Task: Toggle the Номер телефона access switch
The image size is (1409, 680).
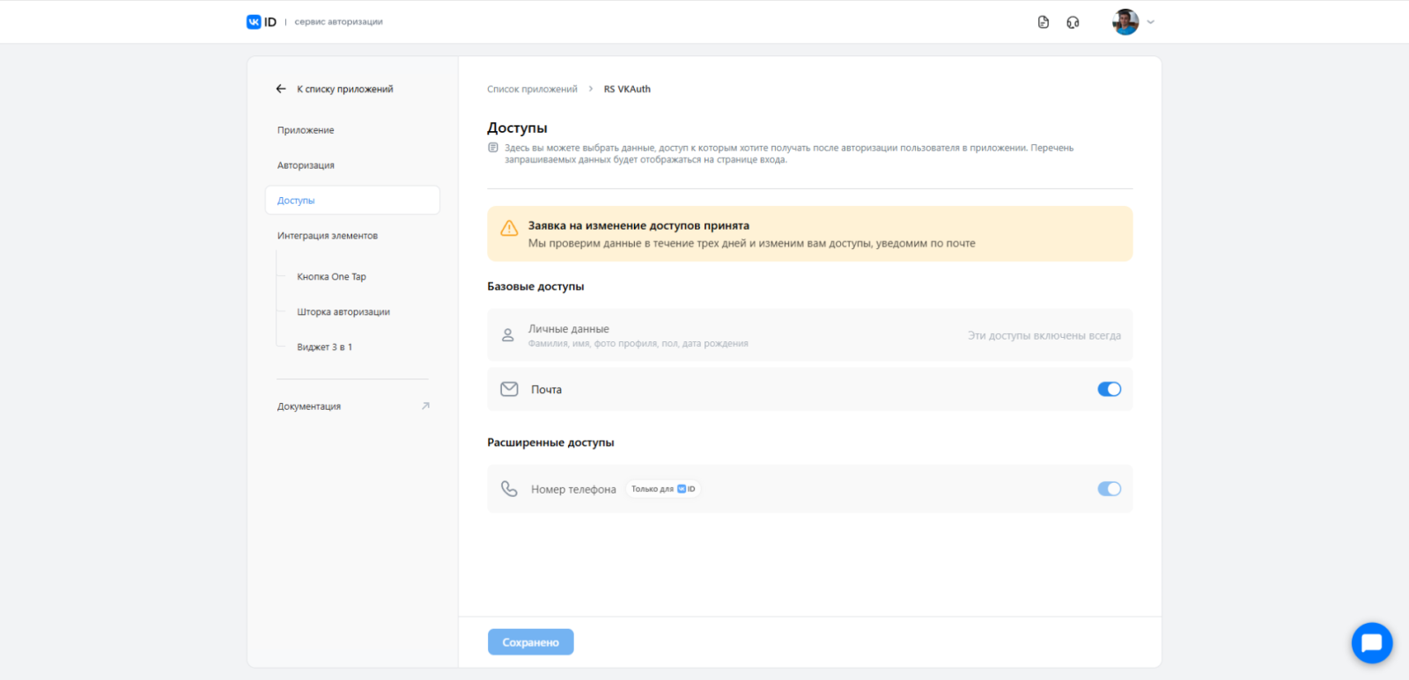Action: click(x=1109, y=489)
